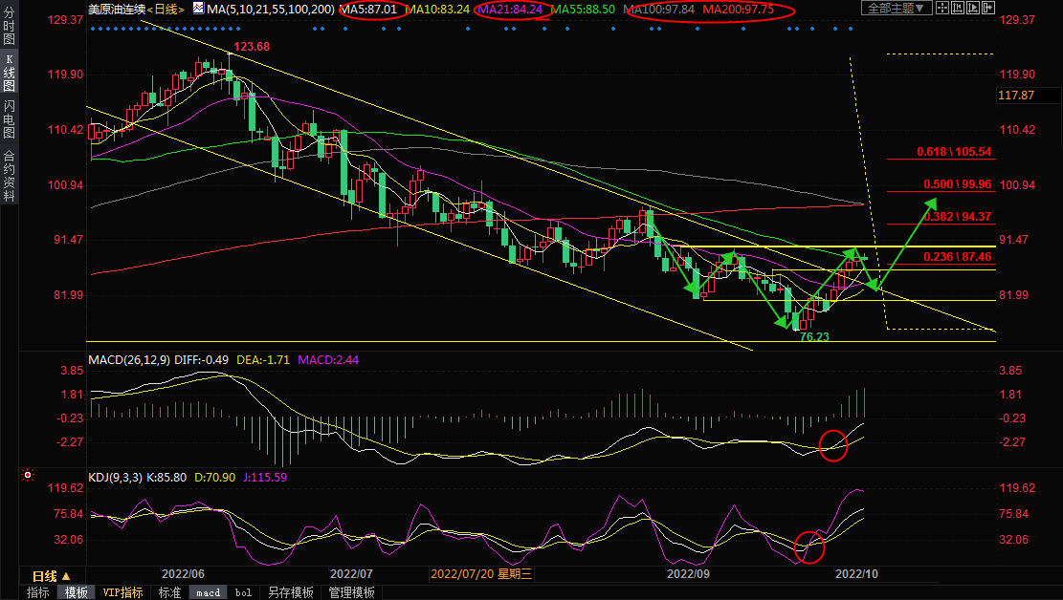Toggle the macd indicator template
The width and height of the screenshot is (1063, 600).
208,592
